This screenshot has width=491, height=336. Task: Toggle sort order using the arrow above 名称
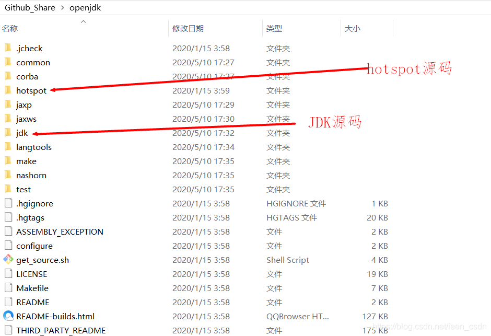[x=83, y=21]
